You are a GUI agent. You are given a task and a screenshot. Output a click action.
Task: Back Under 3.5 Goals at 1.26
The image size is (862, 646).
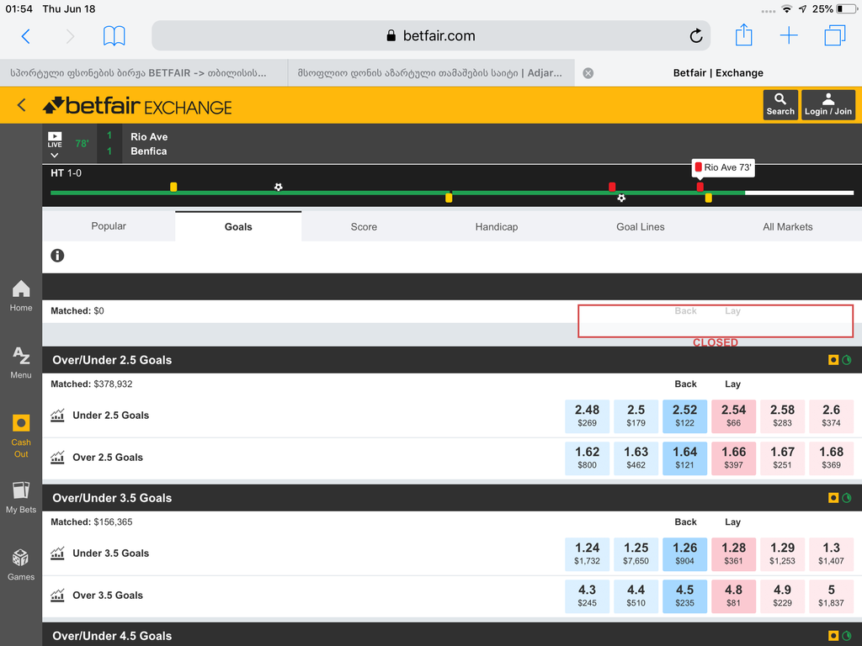pos(685,553)
